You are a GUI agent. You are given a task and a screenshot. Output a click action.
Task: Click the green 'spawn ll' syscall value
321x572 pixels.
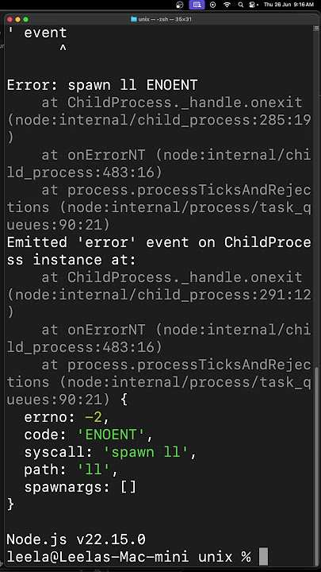tap(146, 452)
